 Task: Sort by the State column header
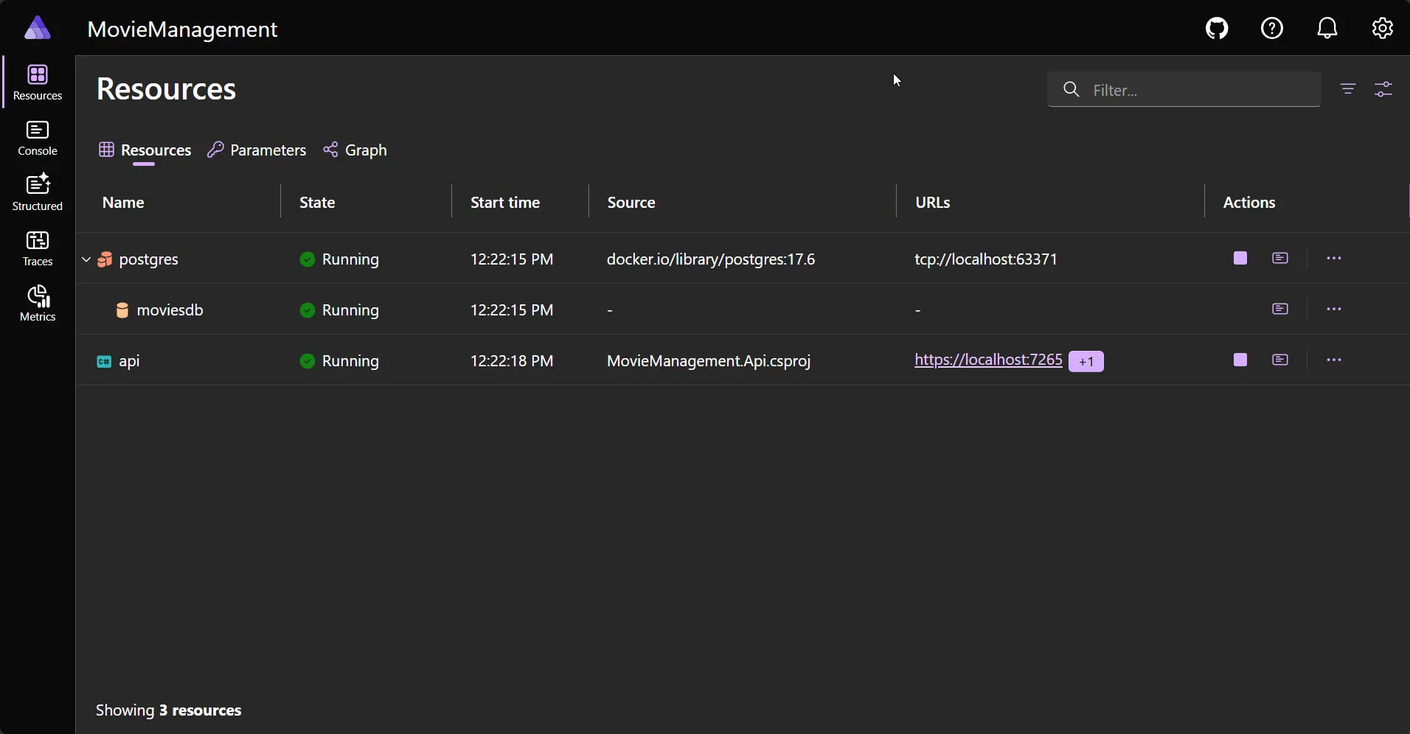317,203
